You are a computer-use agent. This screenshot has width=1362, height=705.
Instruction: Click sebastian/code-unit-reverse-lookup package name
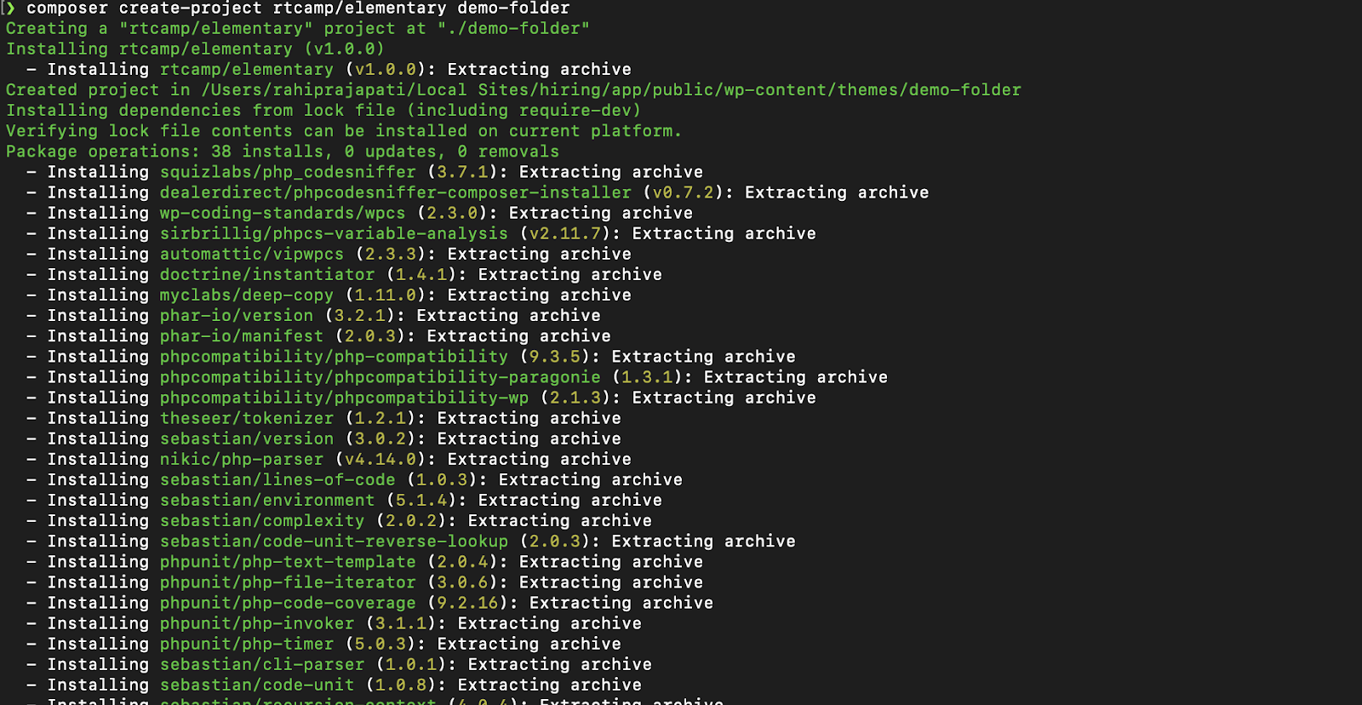(334, 541)
